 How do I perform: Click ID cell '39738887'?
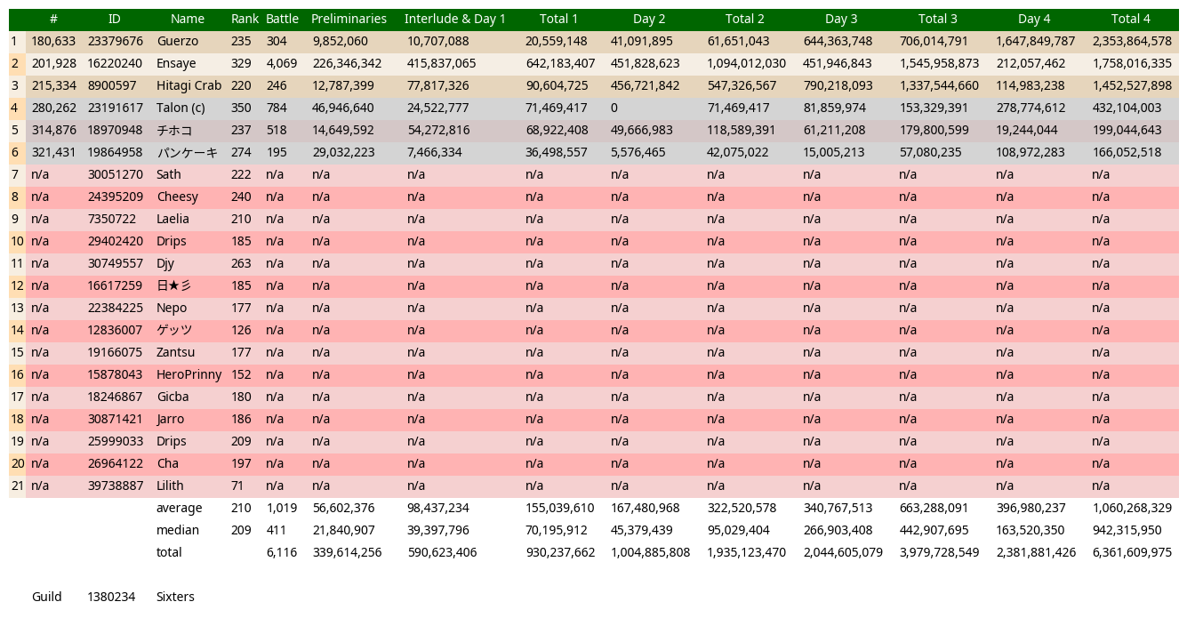[115, 486]
